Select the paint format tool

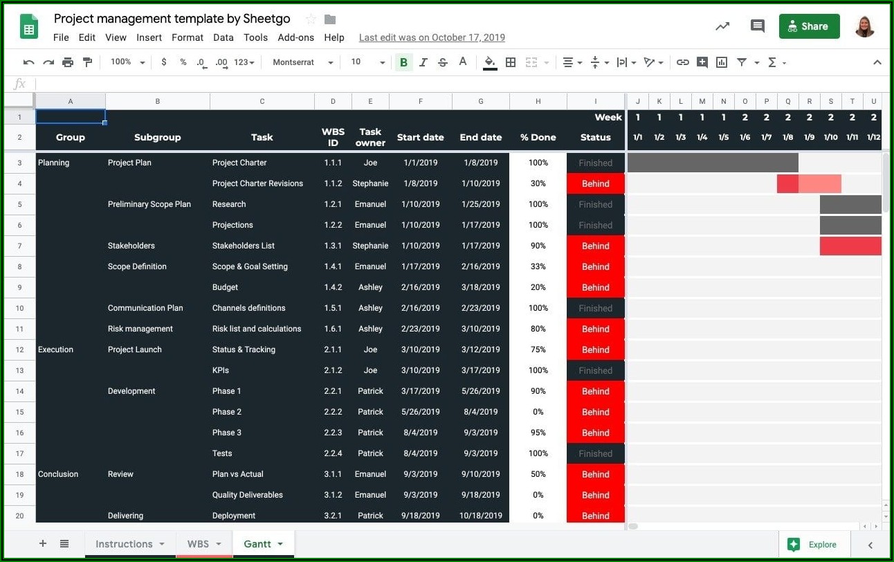tap(87, 62)
